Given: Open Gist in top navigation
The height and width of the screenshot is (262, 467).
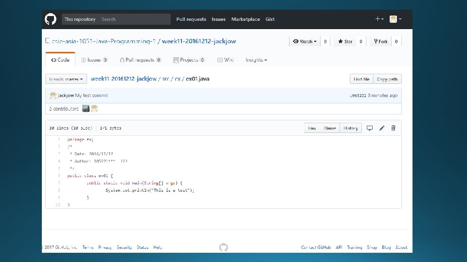Looking at the screenshot, I should click(270, 19).
